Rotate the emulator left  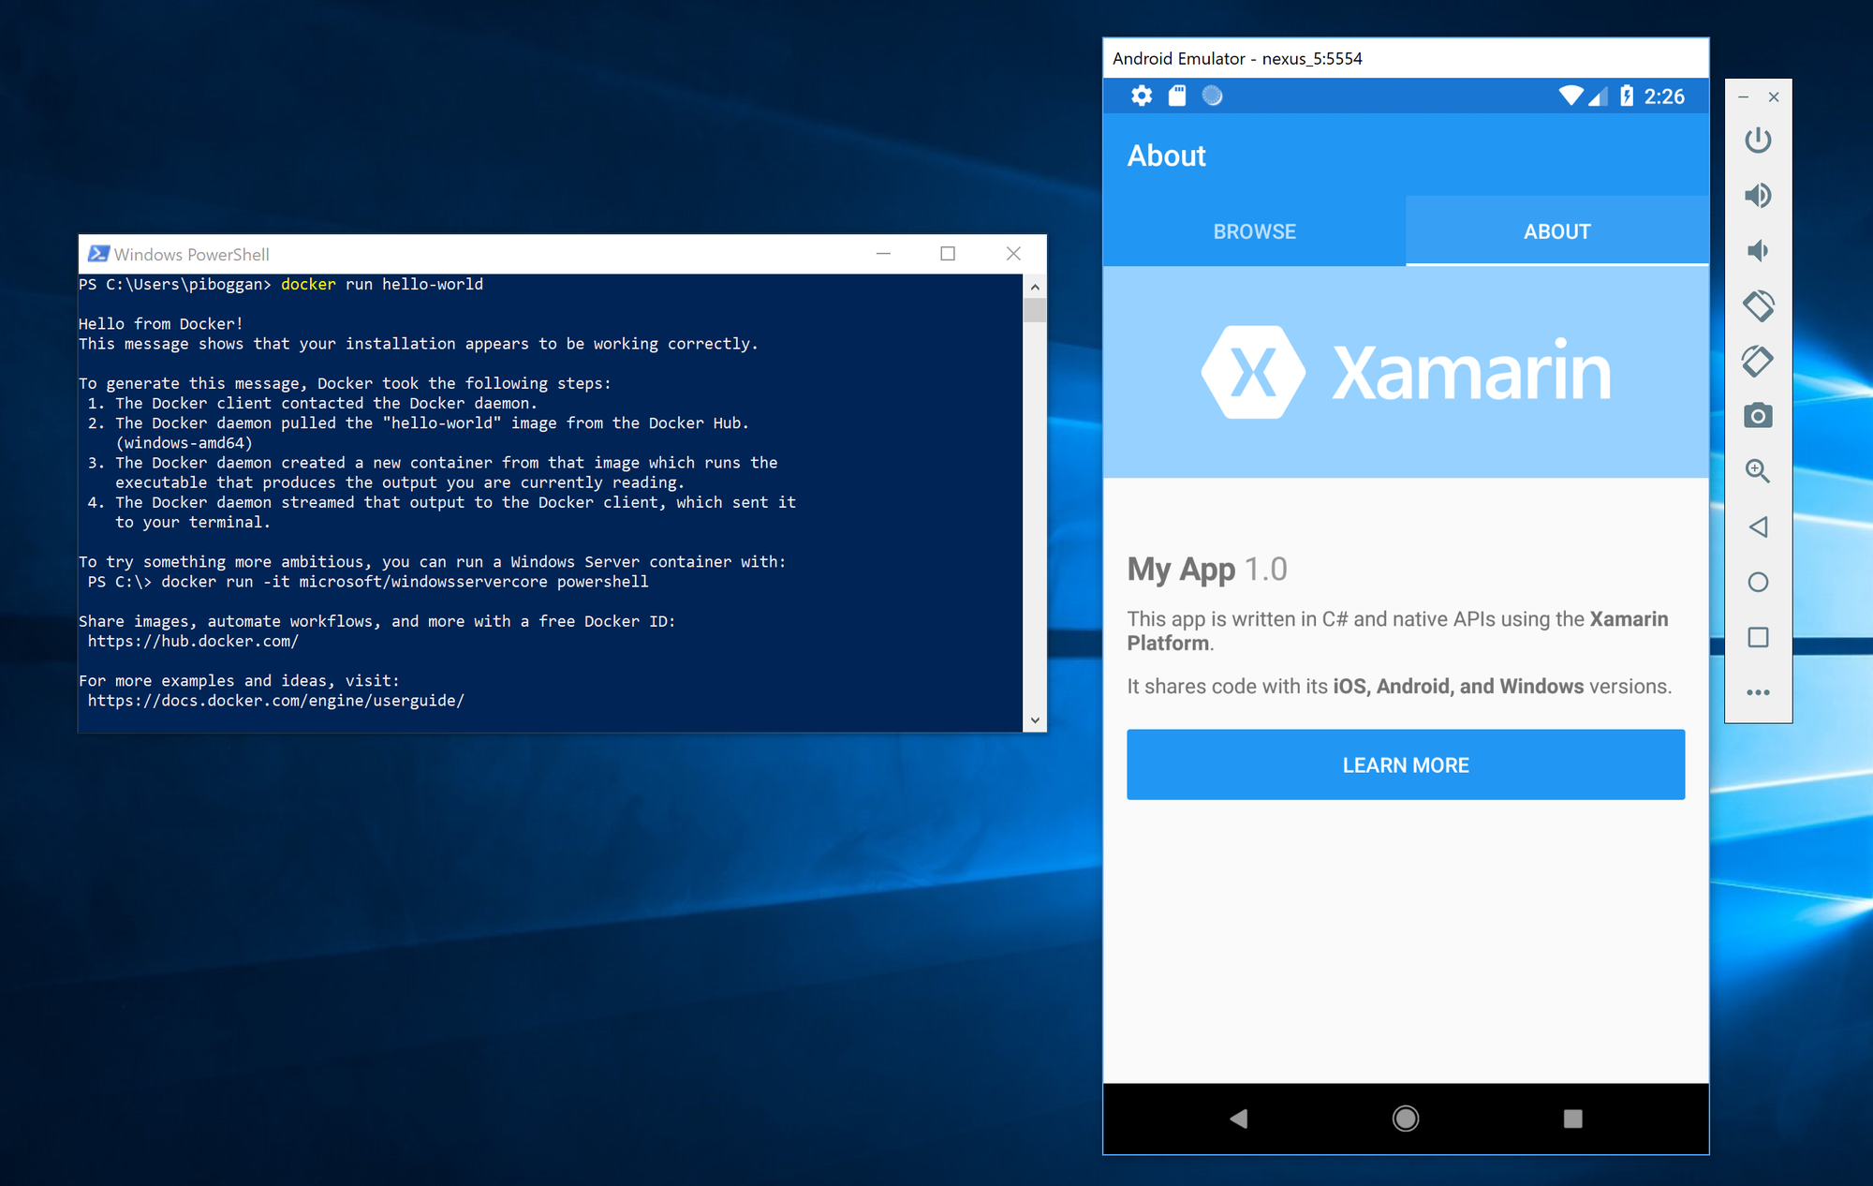(x=1758, y=305)
